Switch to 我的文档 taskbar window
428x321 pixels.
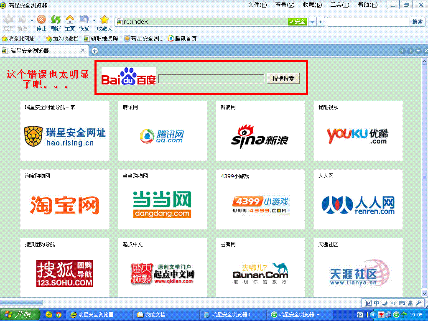pyautogui.click(x=166, y=315)
